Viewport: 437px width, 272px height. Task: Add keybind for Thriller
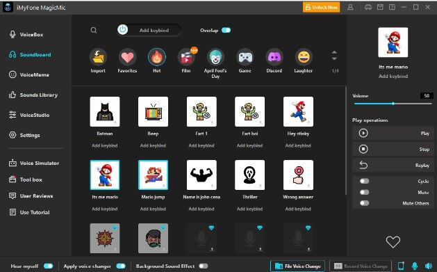[249, 209]
